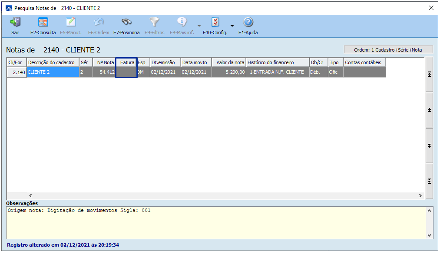
Task: Jump to last record with bottom navigation button
Action: (429, 181)
